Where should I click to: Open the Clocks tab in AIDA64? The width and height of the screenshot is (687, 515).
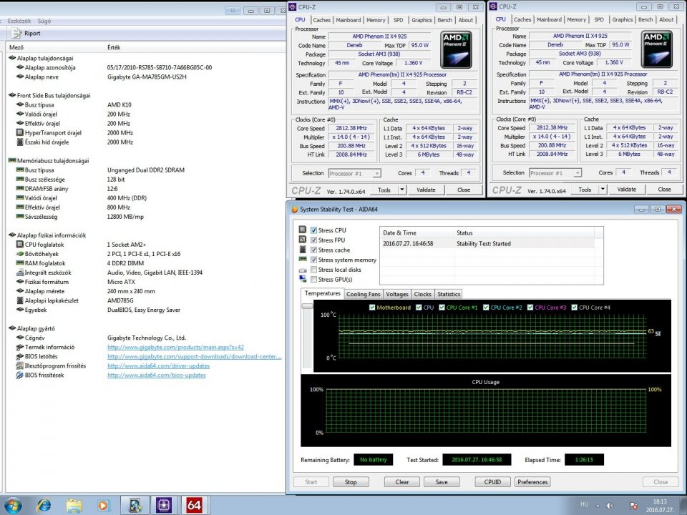(x=422, y=294)
